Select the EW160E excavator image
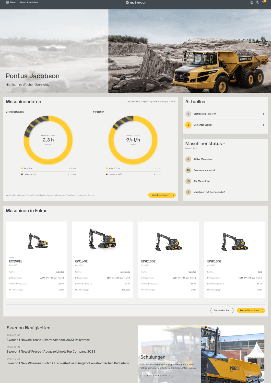 point(102,239)
